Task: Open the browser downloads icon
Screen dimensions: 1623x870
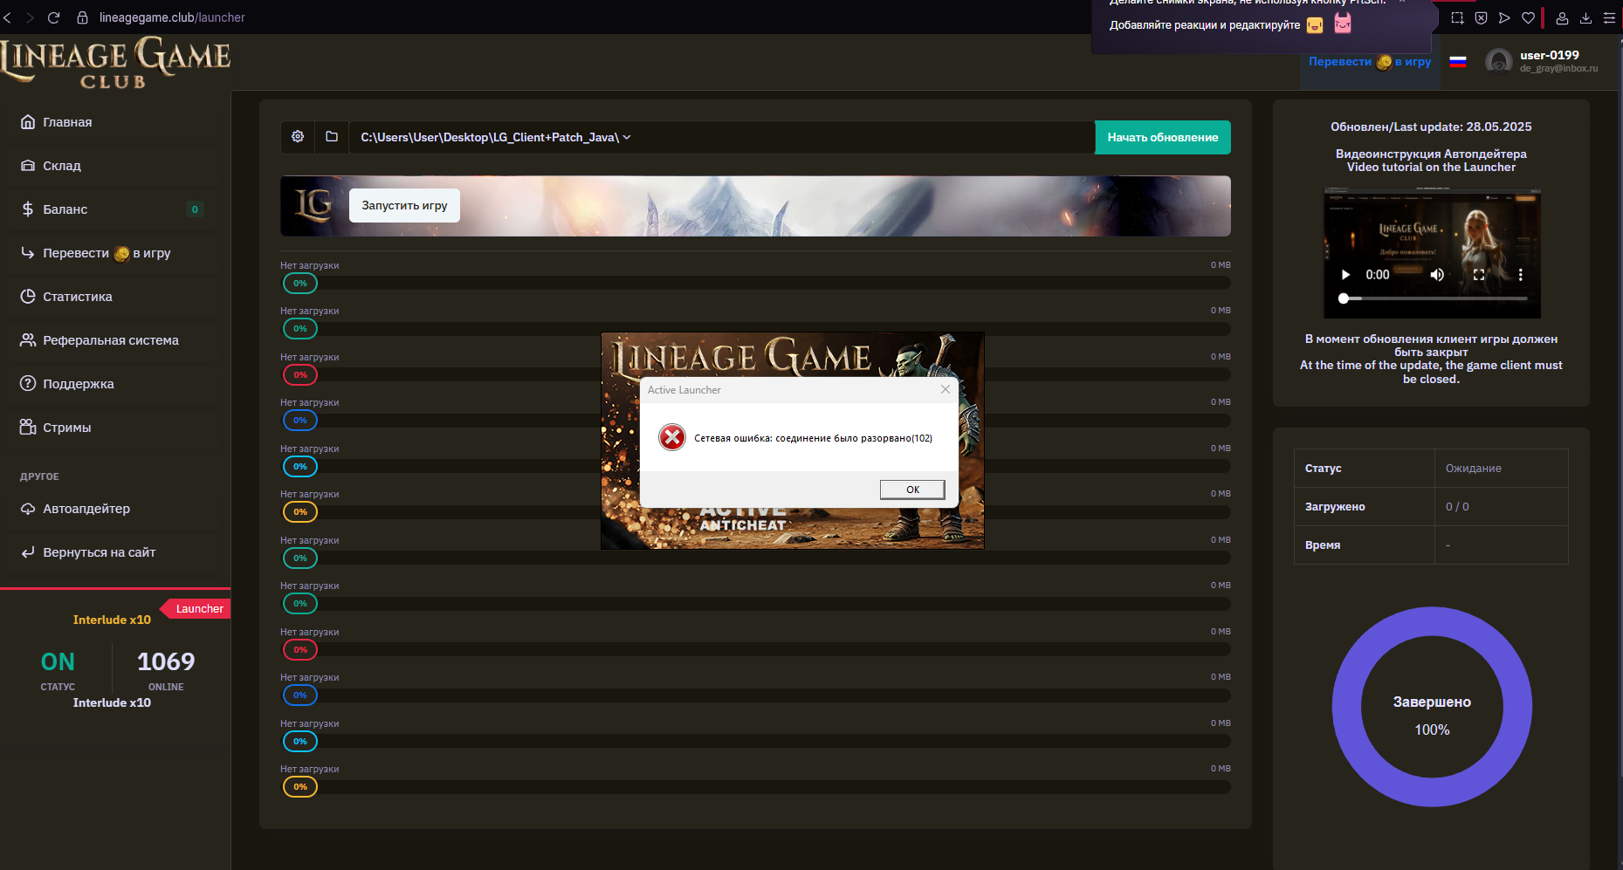Action: tap(1585, 17)
